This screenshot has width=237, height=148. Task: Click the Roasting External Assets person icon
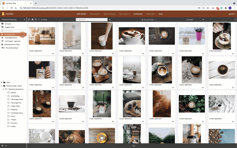click(x=2, y=44)
